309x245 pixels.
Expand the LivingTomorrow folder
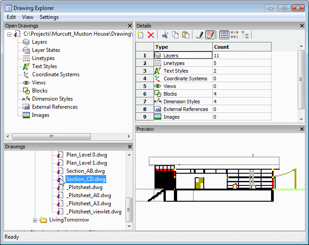click(x=35, y=220)
